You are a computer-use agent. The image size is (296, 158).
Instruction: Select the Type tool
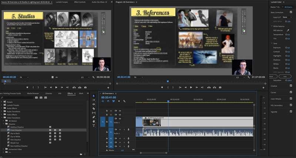94,126
